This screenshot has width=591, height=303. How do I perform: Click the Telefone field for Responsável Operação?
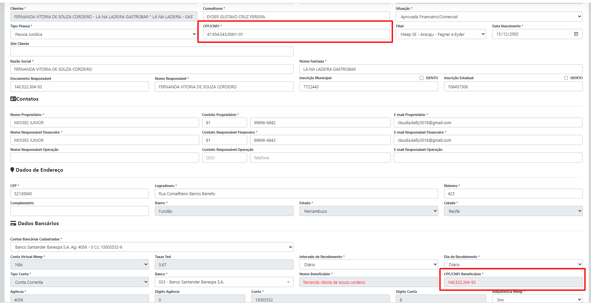[x=320, y=158]
